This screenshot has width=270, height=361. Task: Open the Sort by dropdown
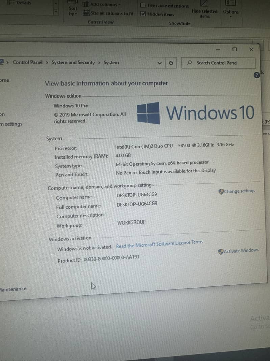tap(73, 11)
